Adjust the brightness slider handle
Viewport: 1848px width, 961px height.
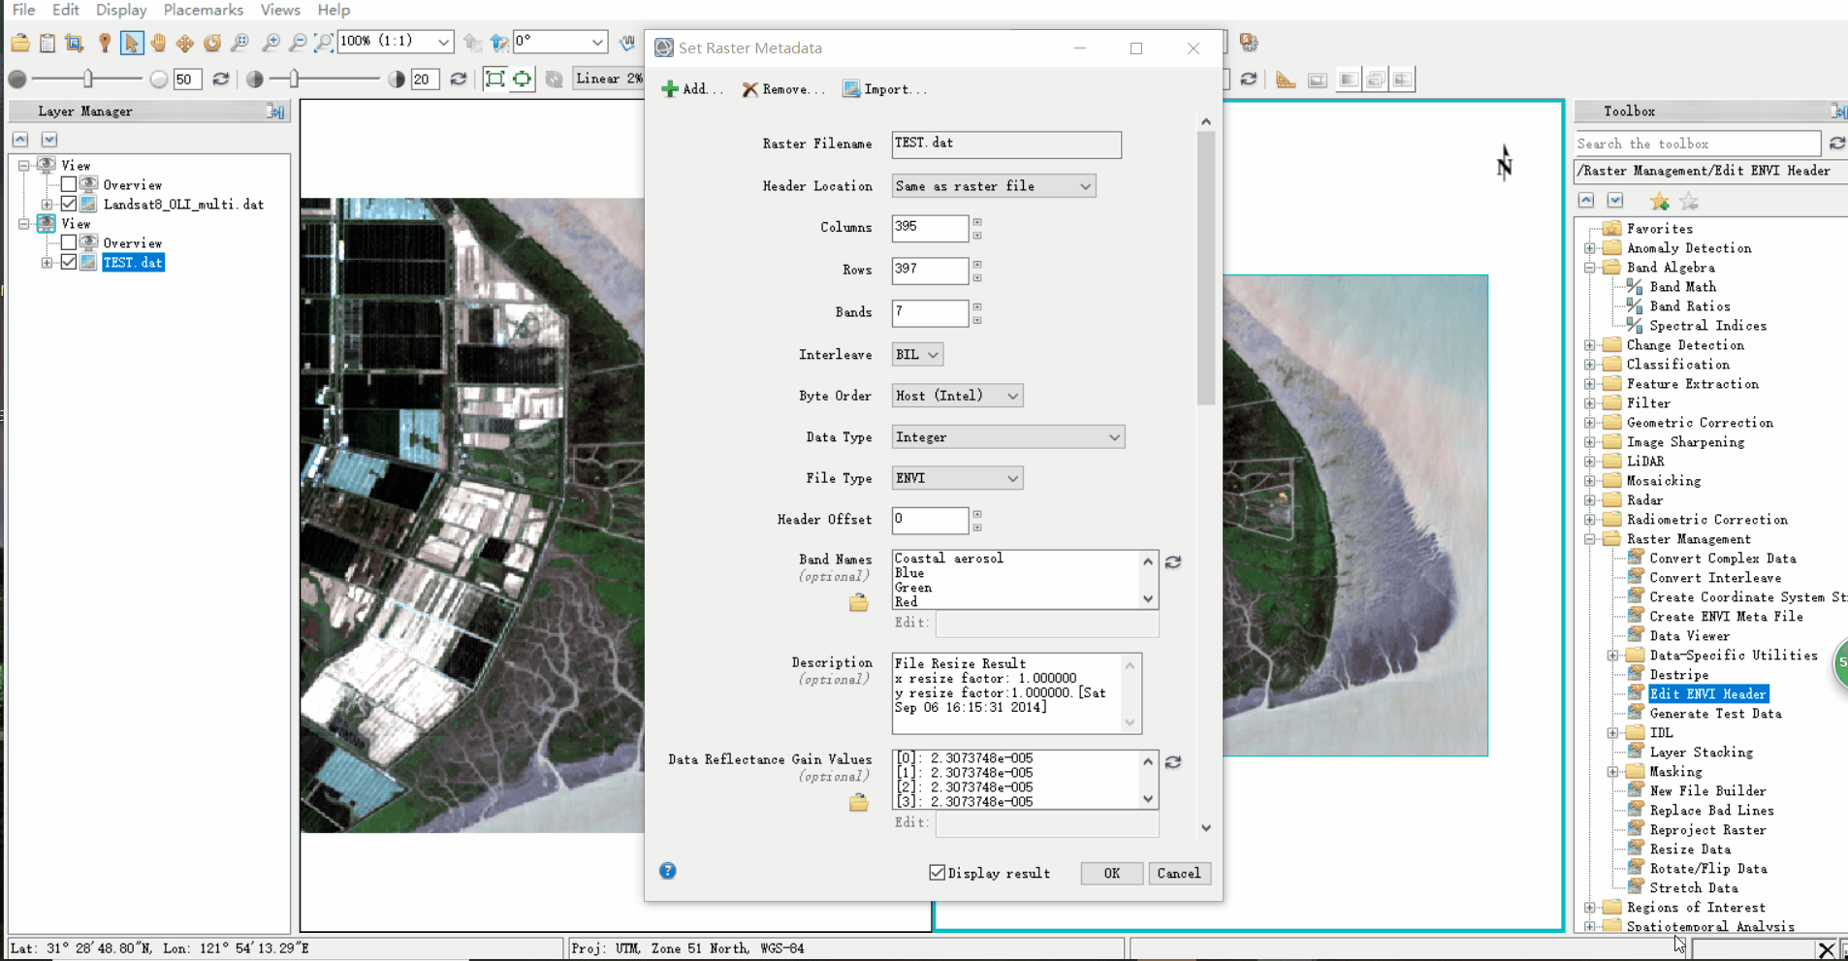coord(88,79)
